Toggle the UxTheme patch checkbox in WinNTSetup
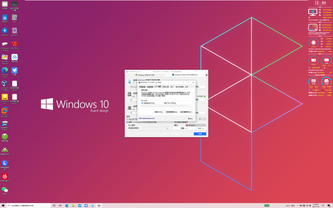The image size is (333, 208). click(127, 122)
